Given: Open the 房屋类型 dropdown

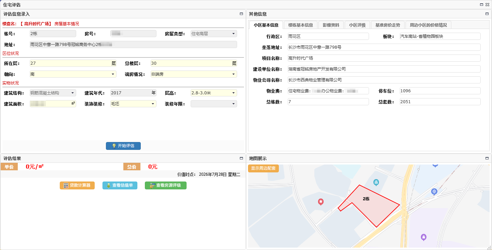Looking at the screenshot, I should click(234, 34).
